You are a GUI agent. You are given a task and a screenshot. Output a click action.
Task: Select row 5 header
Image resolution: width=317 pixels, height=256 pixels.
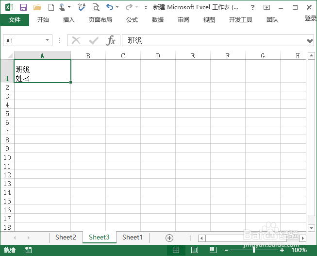(7, 114)
